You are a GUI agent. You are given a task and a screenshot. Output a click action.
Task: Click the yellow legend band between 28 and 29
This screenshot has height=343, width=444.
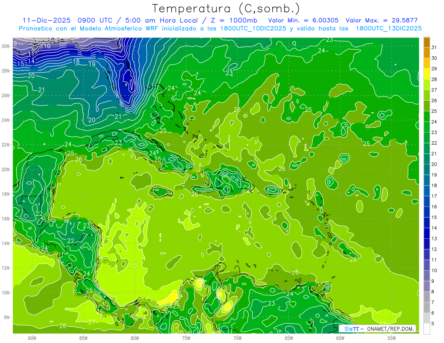[427, 74]
